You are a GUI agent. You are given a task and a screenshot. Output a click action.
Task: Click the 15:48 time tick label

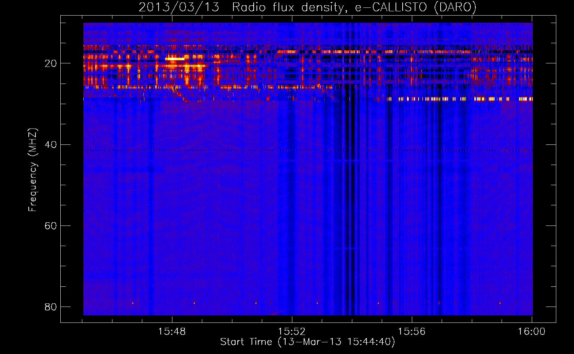(x=172, y=332)
